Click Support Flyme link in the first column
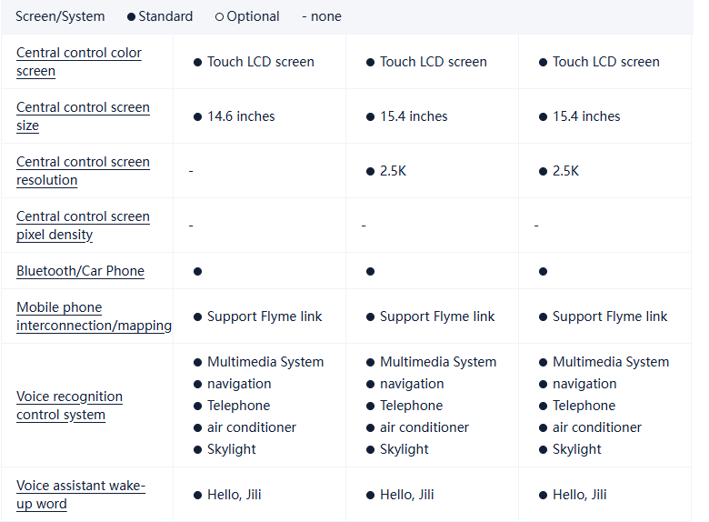The height and width of the screenshot is (522, 709). click(265, 316)
